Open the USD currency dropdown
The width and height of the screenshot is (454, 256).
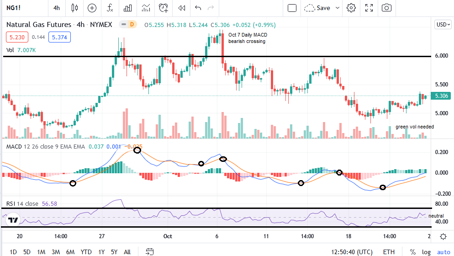(443, 24)
